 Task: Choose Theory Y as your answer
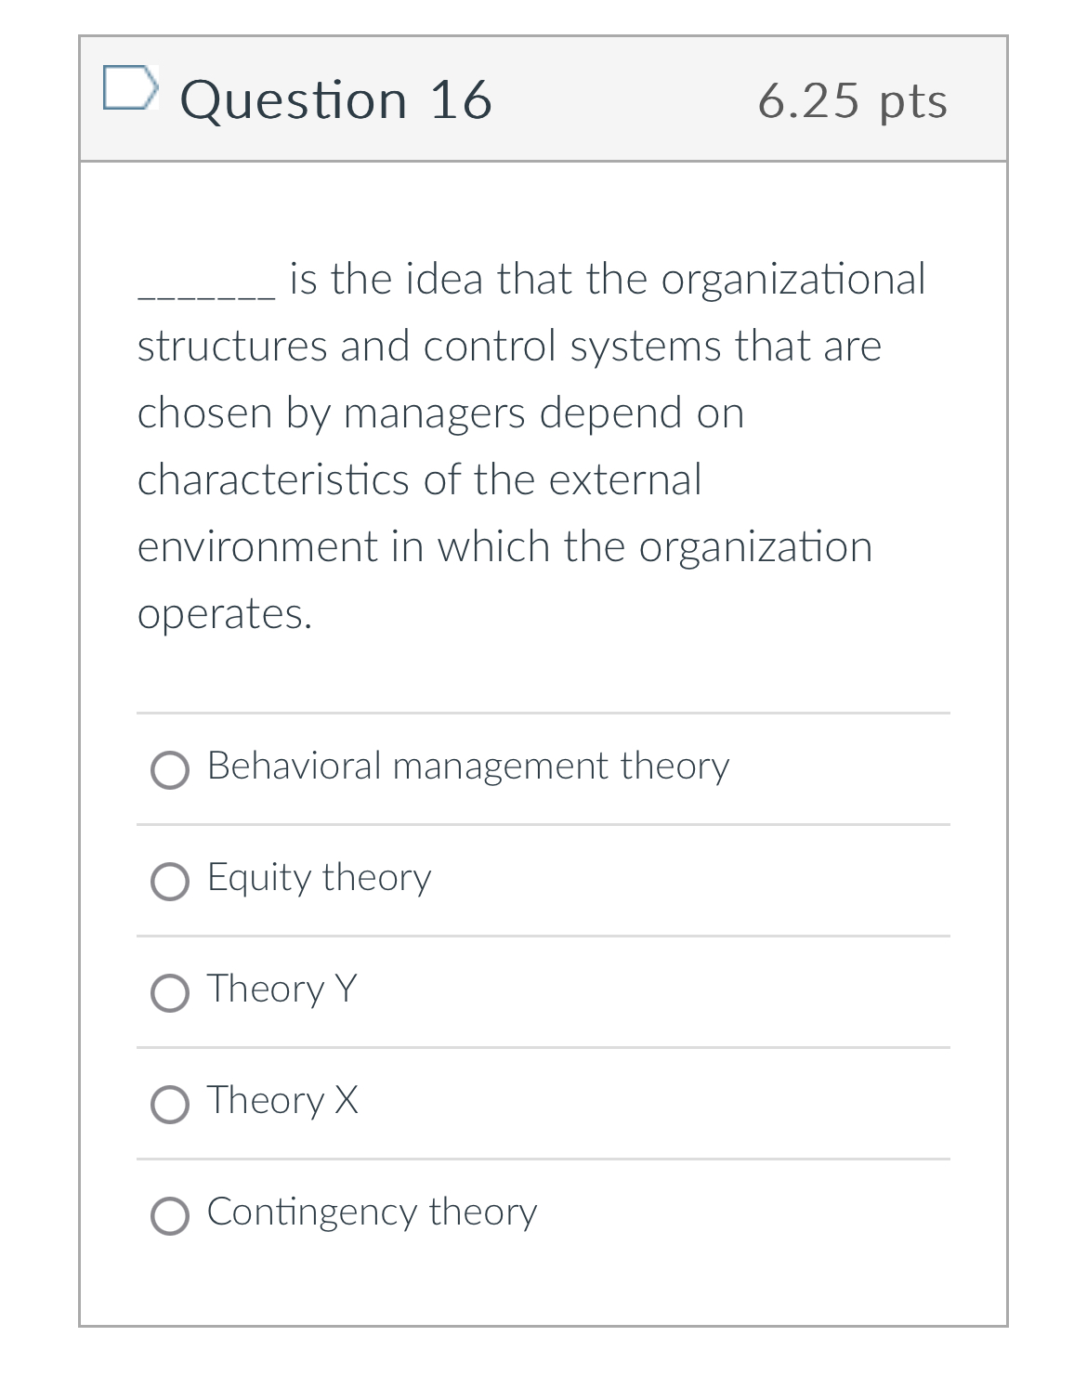click(x=172, y=993)
